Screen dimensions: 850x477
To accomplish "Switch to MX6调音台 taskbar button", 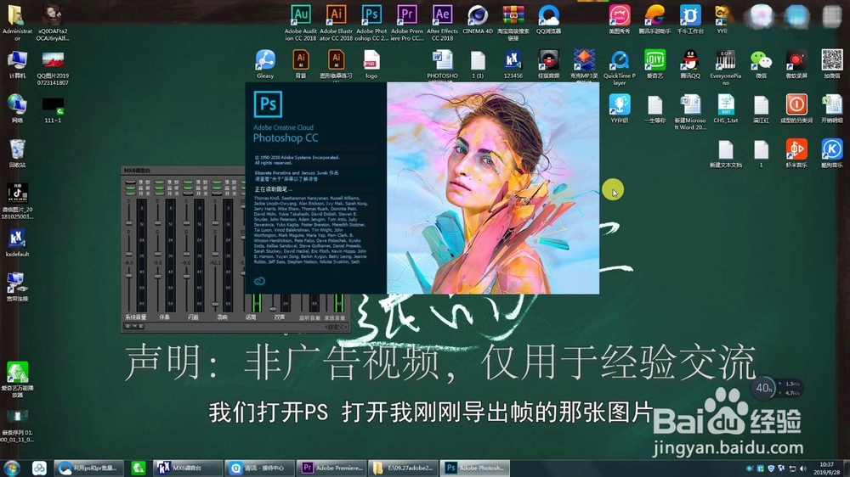I will (x=188, y=468).
